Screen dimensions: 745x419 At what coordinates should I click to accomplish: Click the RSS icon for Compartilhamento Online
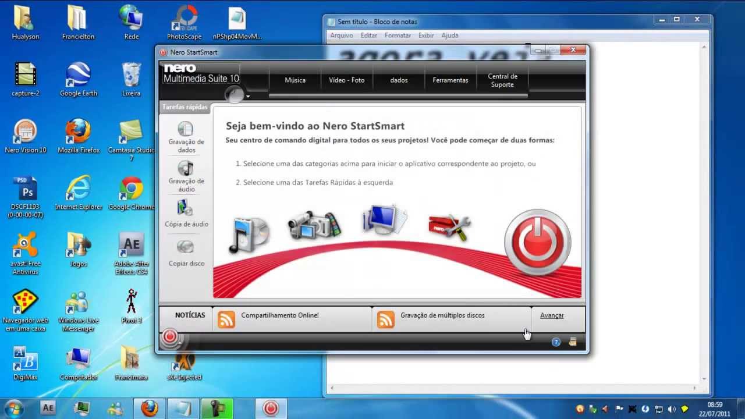[x=226, y=319]
